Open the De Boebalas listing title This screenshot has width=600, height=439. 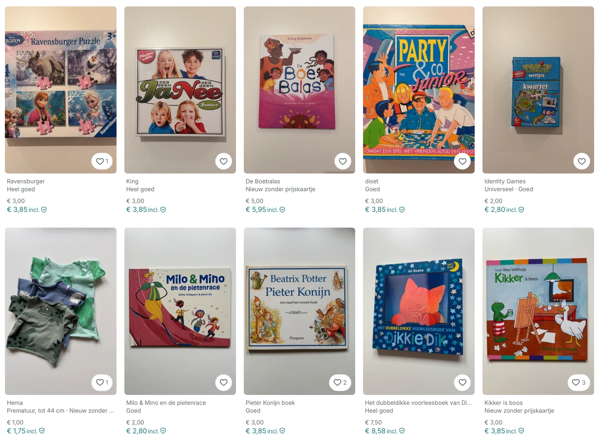(263, 181)
